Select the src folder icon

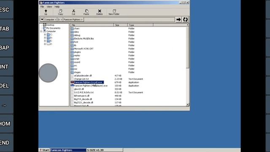coord(72,65)
